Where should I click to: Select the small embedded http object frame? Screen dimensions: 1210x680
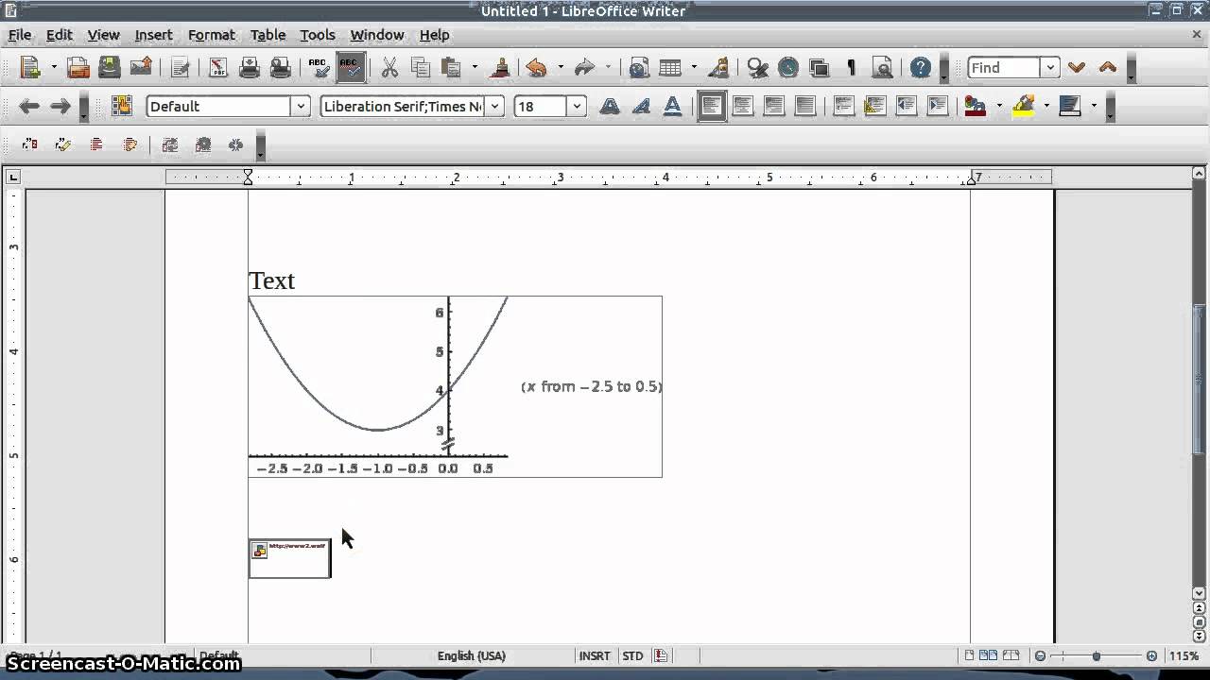click(289, 558)
